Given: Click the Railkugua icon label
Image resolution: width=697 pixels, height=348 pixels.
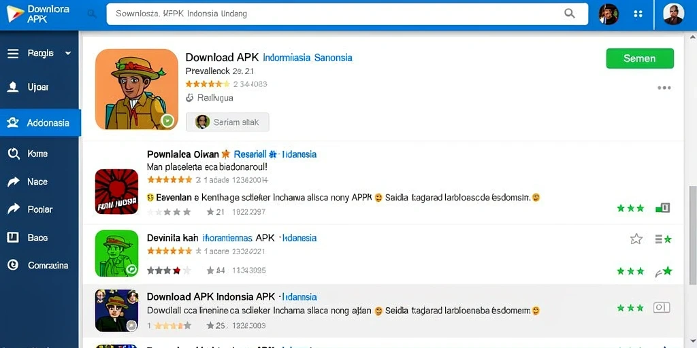Looking at the screenshot, I should tap(209, 98).
